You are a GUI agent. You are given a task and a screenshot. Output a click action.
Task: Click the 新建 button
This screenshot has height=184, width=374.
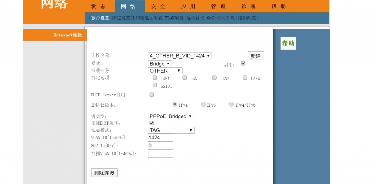pos(256,56)
